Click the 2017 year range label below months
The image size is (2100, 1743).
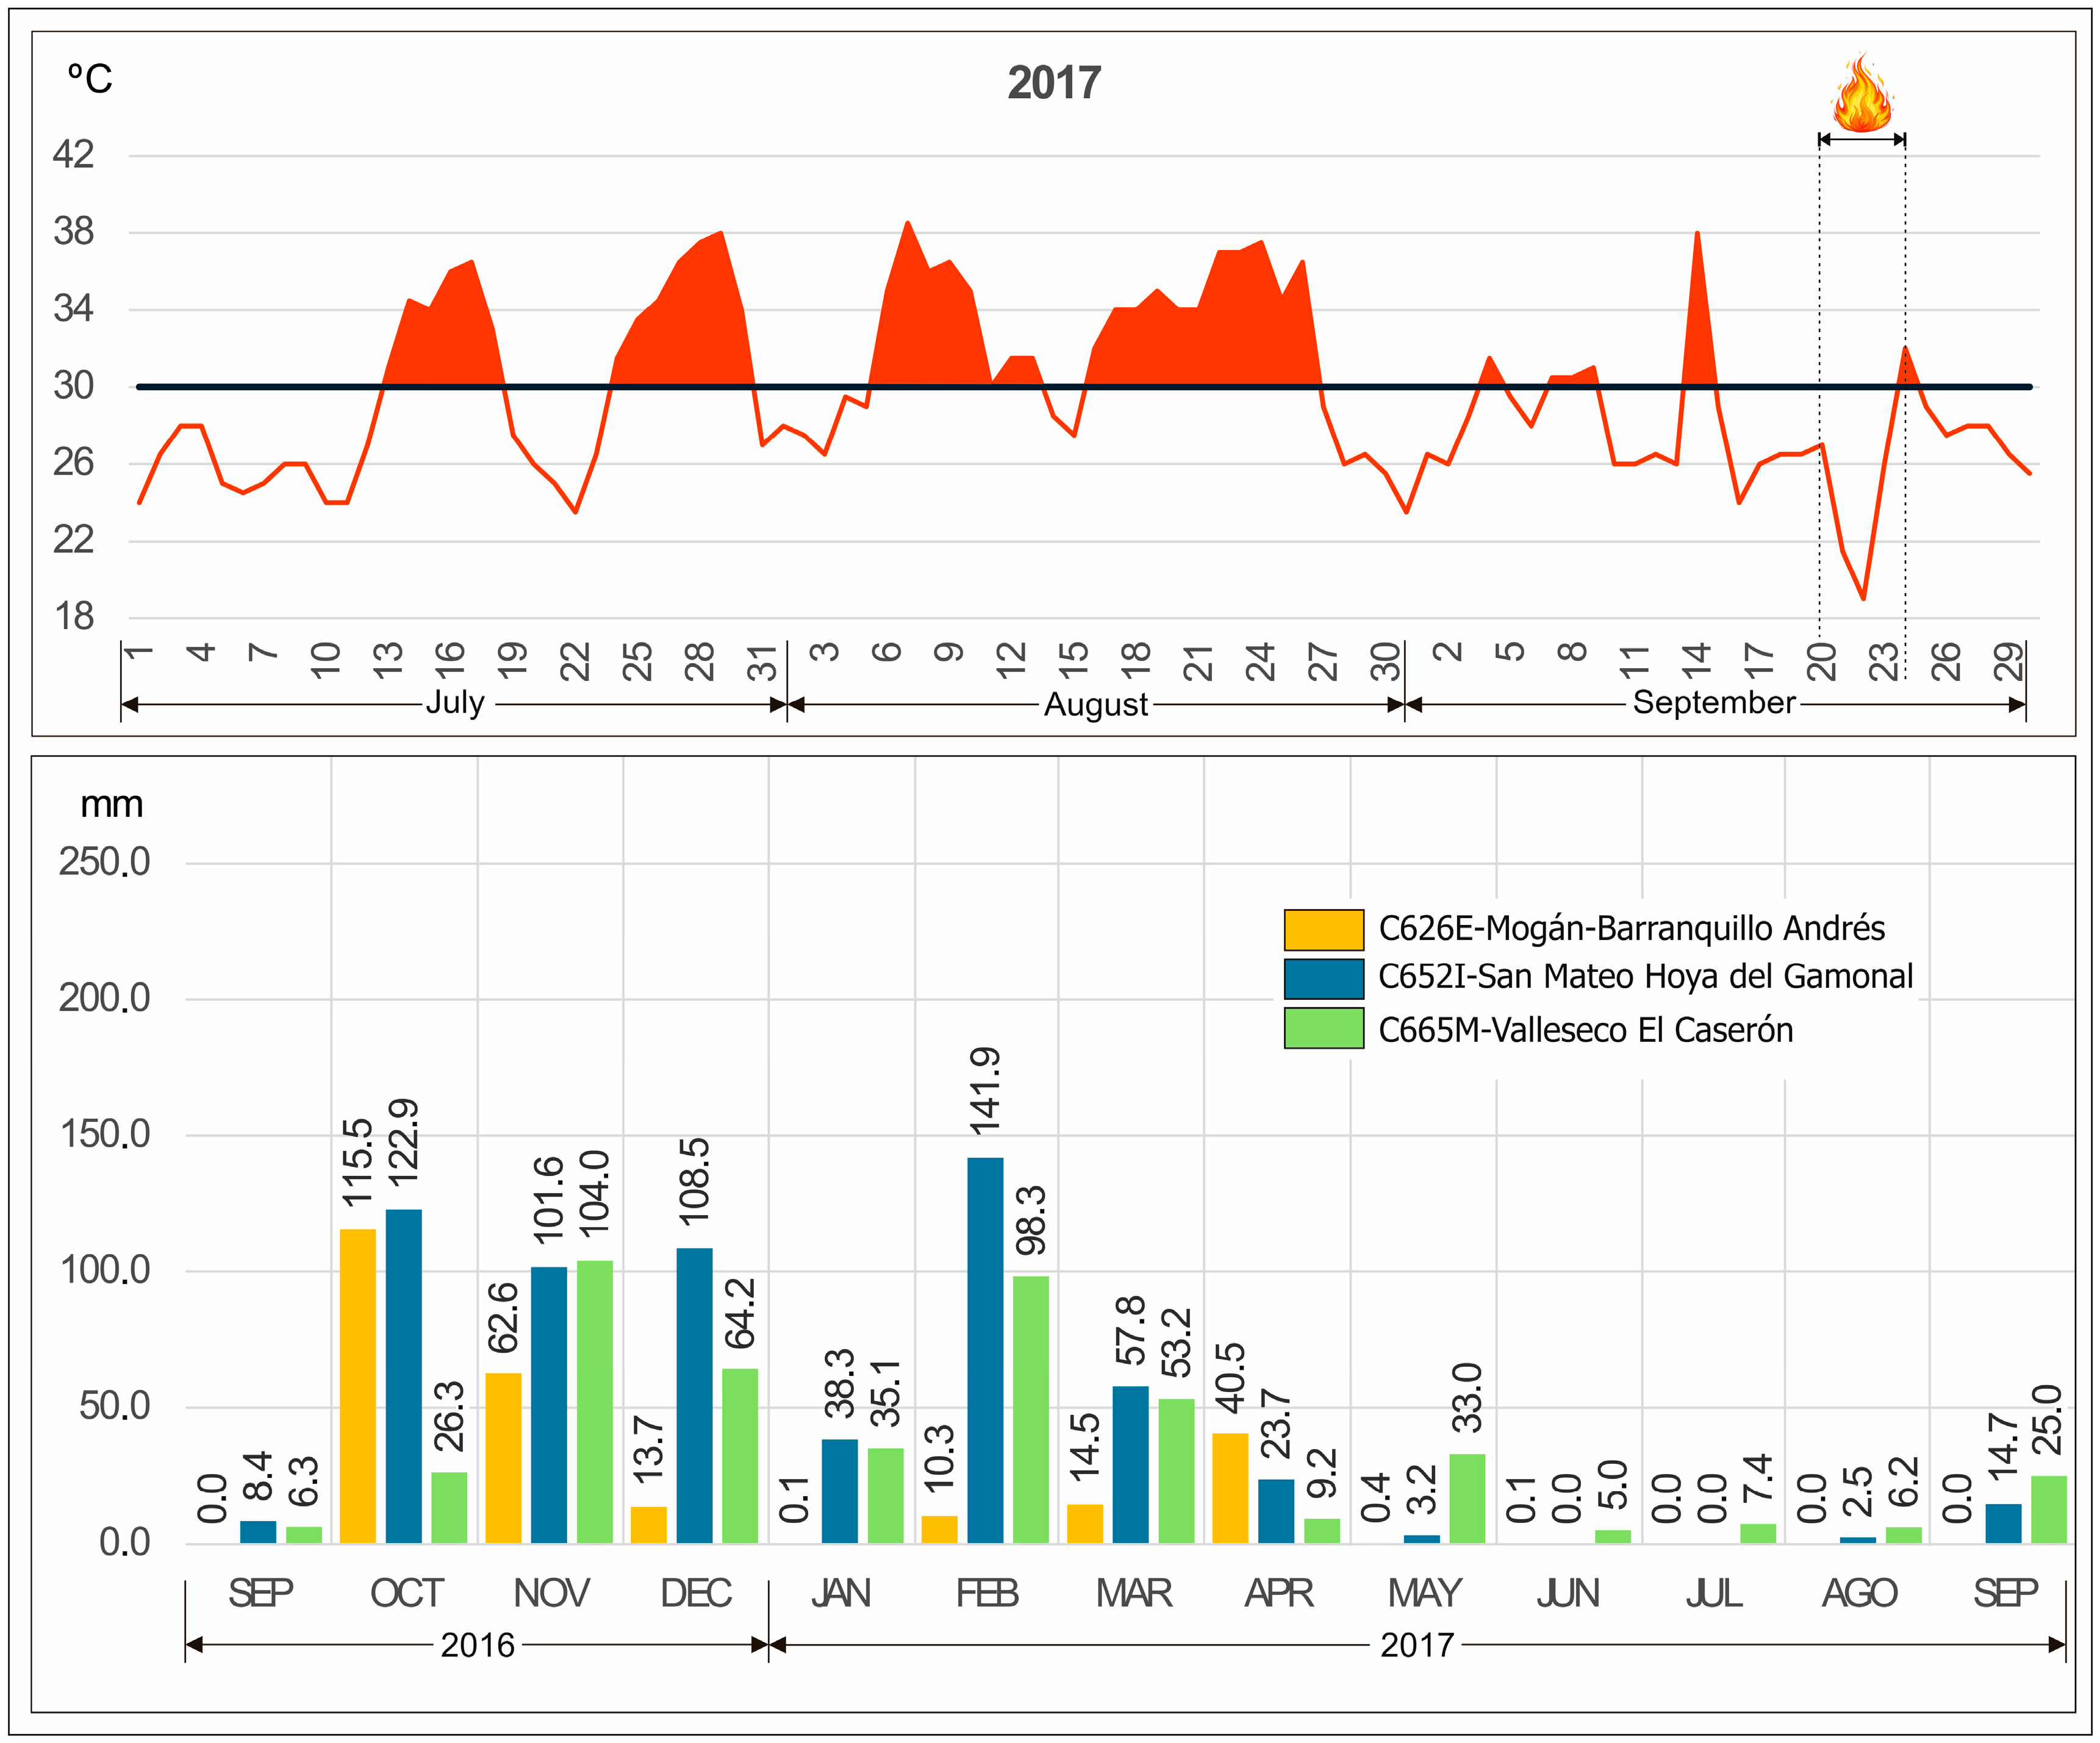tap(1416, 1645)
